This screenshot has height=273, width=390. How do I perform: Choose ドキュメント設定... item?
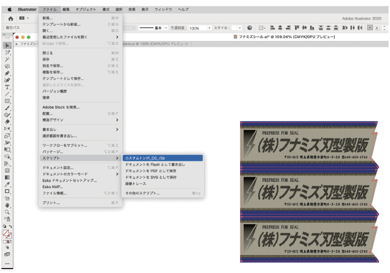pyautogui.click(x=80, y=168)
